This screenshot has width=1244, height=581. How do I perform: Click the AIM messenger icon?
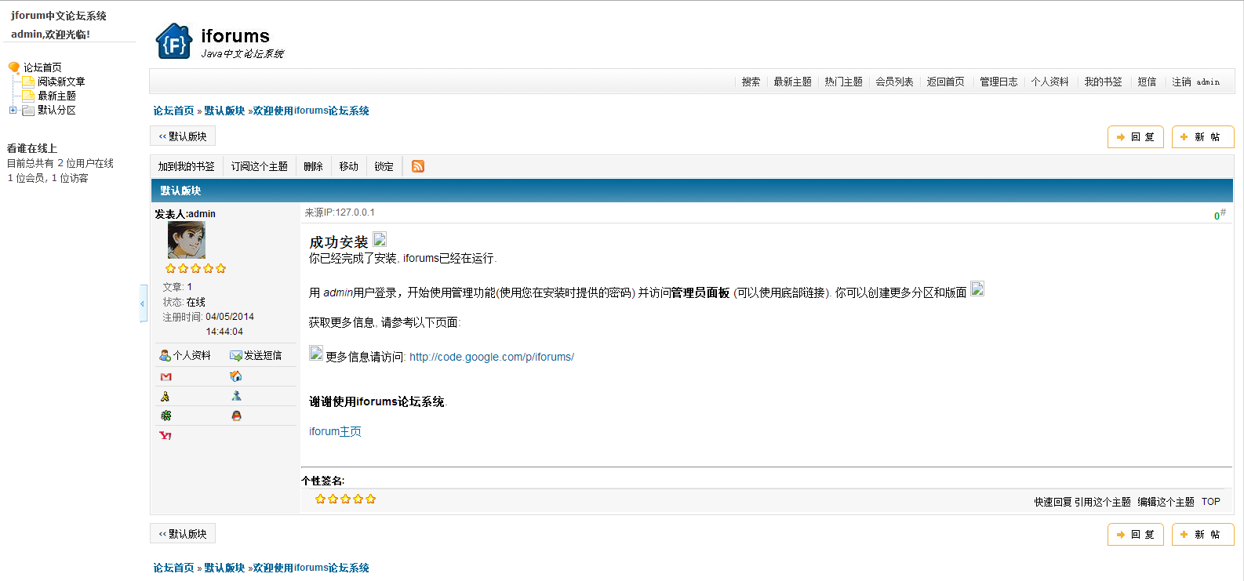(165, 397)
